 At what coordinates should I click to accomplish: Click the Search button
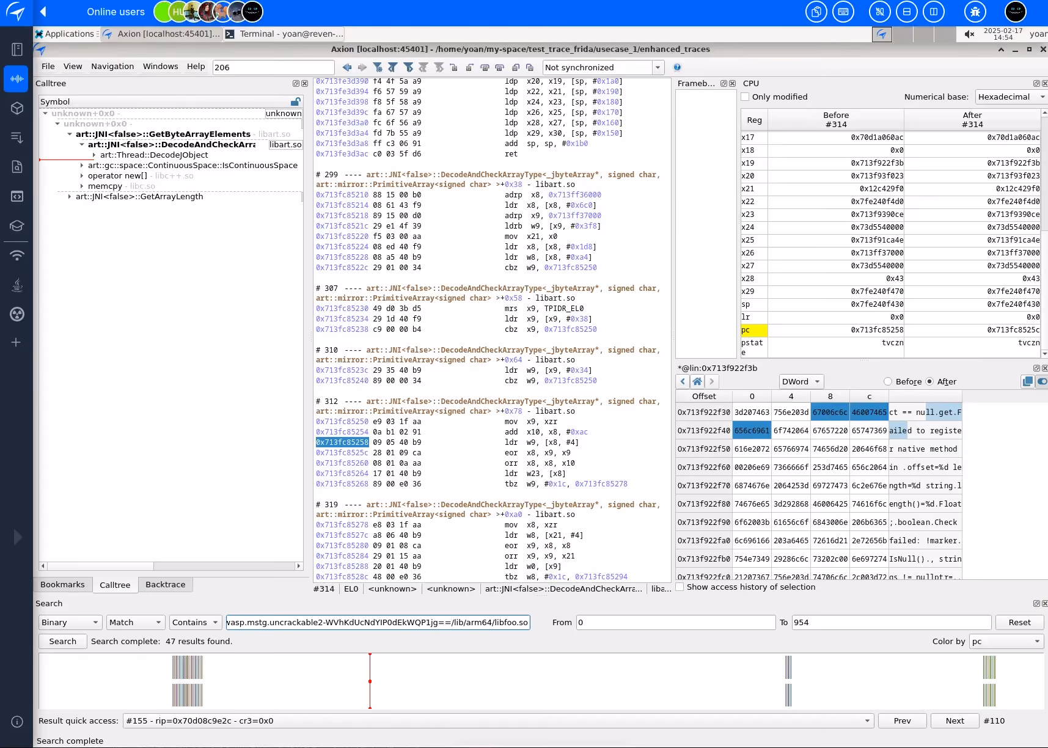pyautogui.click(x=63, y=641)
